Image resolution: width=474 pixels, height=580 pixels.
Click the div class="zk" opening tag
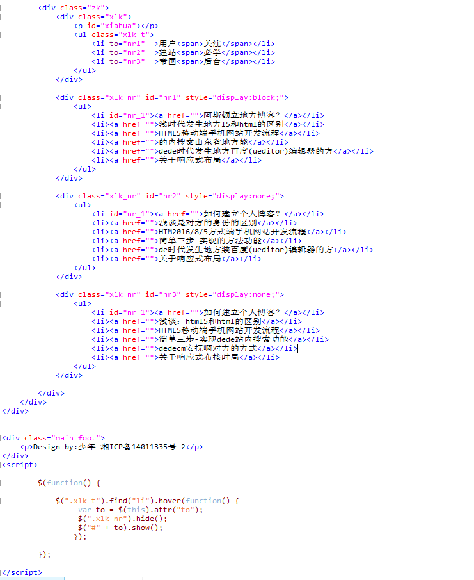coord(74,8)
